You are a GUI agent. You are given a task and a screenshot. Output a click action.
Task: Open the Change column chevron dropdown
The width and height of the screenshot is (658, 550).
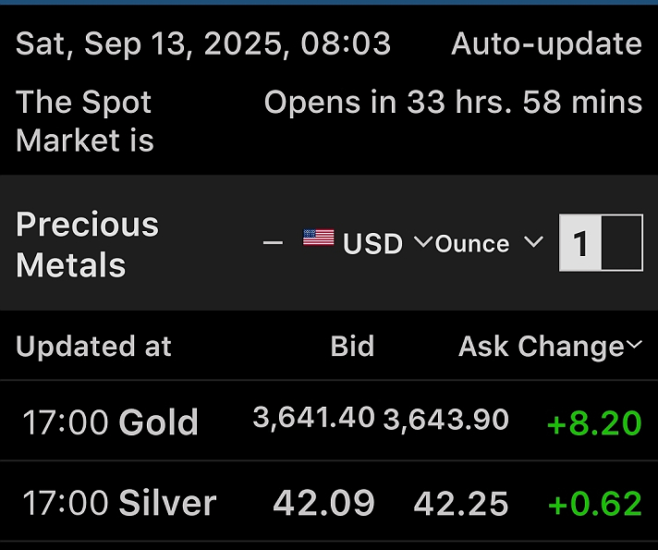point(634,346)
